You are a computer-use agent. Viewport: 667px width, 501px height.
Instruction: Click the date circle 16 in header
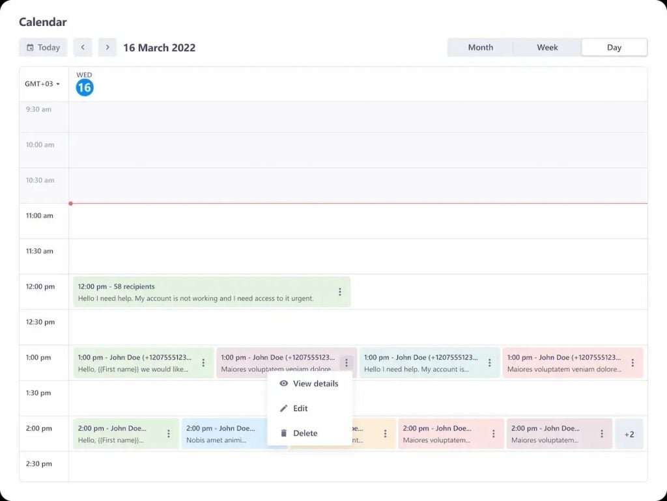point(85,88)
